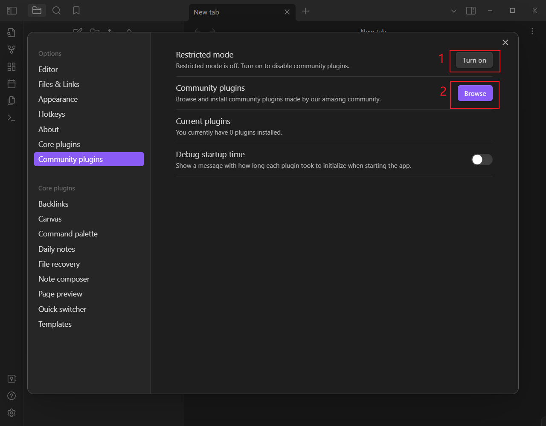Open today's daily note ribbon icon

(x=12, y=84)
